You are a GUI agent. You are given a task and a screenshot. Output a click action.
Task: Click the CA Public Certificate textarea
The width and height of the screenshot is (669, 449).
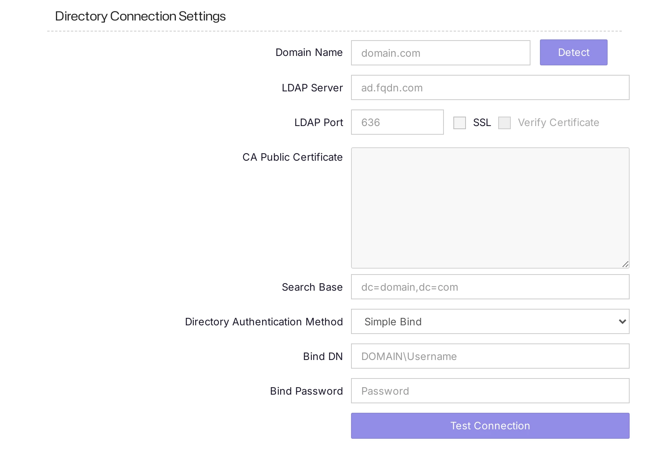[490, 208]
